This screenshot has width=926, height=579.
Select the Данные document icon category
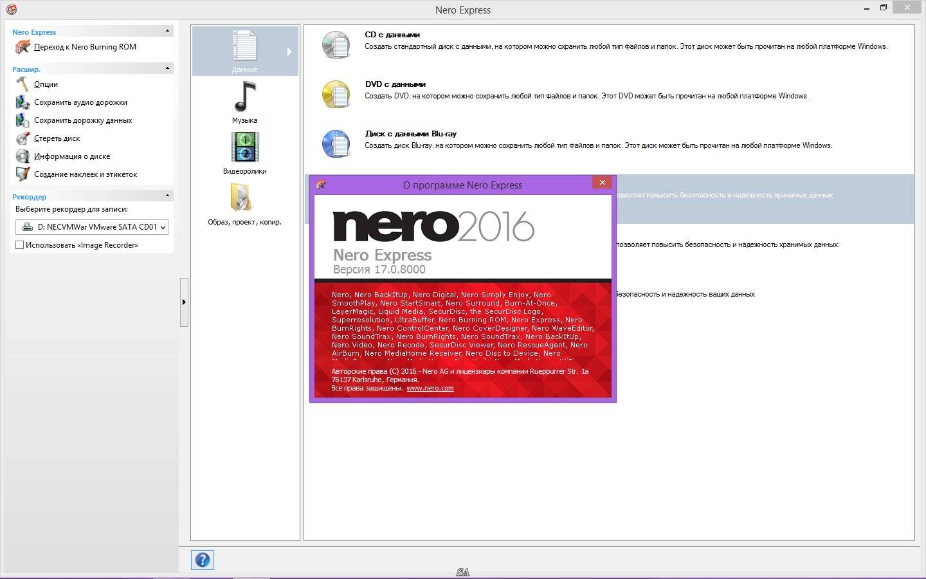pyautogui.click(x=244, y=46)
